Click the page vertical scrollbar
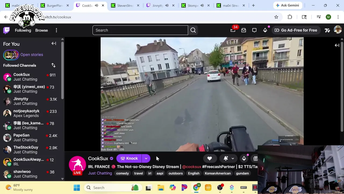This screenshot has height=194, width=344. [x=342, y=86]
